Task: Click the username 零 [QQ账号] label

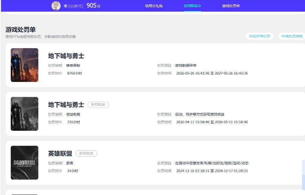Action: coord(73,6)
